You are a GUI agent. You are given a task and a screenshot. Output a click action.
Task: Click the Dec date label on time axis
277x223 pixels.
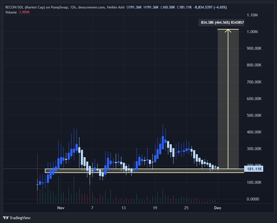(x=217, y=208)
